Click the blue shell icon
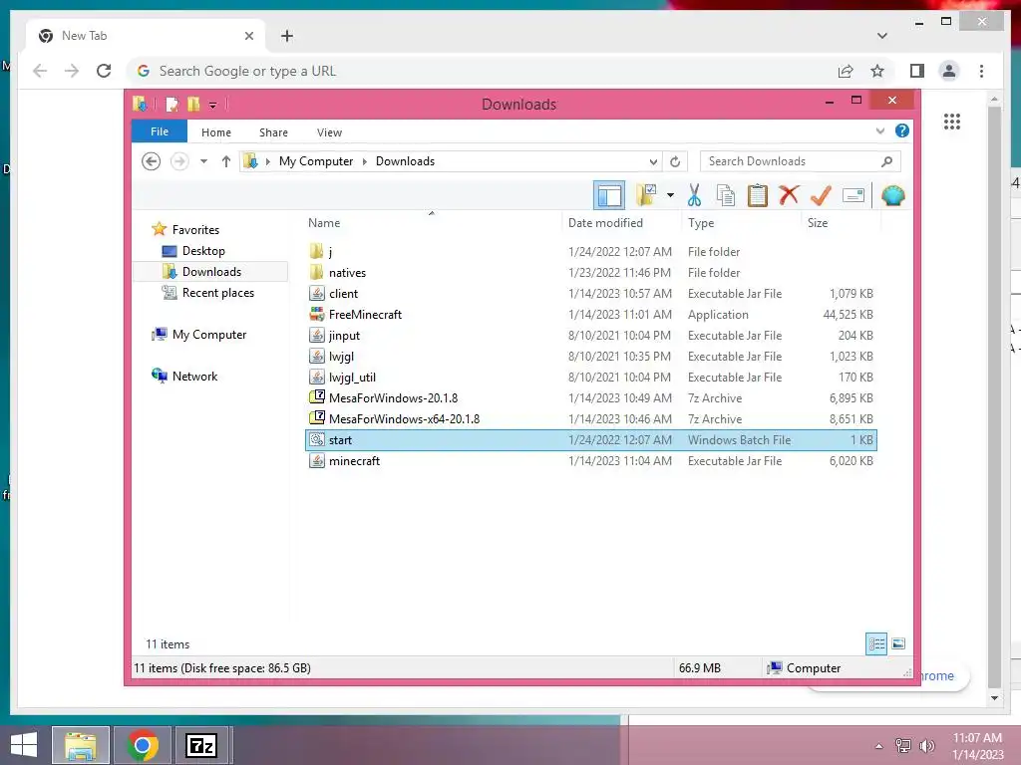1021x765 pixels. click(x=892, y=195)
